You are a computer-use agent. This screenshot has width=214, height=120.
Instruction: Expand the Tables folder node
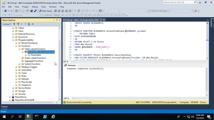13,28
